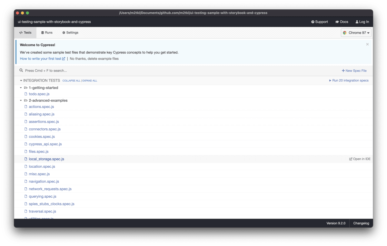Click the file icon beside todo.spec.js
The height and width of the screenshot is (246, 387).
tap(26, 94)
